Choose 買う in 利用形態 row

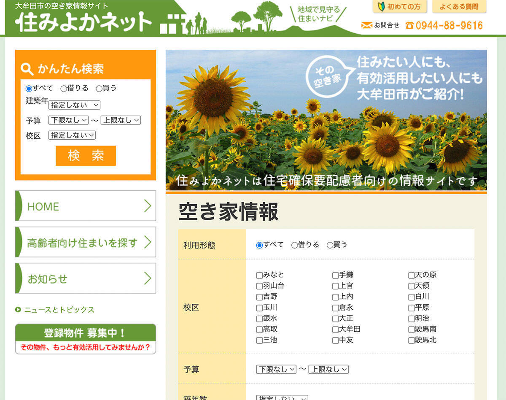pyautogui.click(x=330, y=245)
